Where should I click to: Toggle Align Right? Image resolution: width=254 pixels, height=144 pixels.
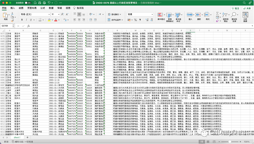84,20
